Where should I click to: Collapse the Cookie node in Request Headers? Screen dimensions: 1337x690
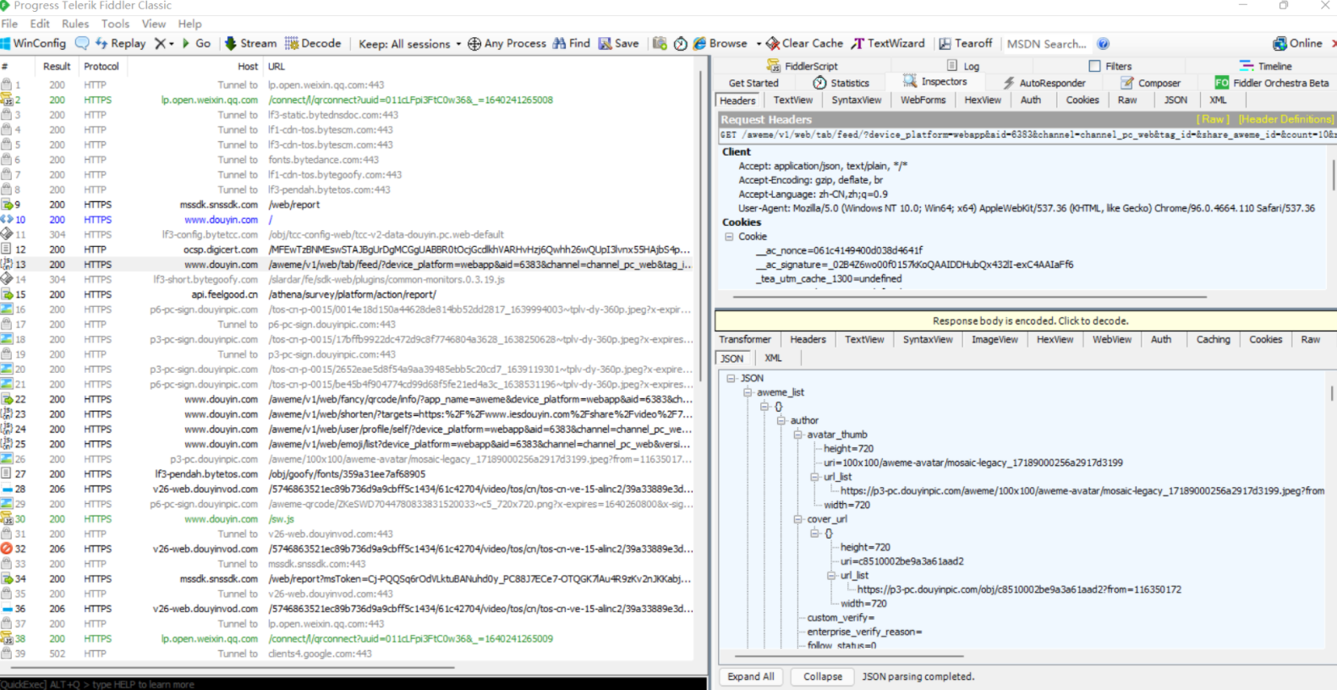729,237
